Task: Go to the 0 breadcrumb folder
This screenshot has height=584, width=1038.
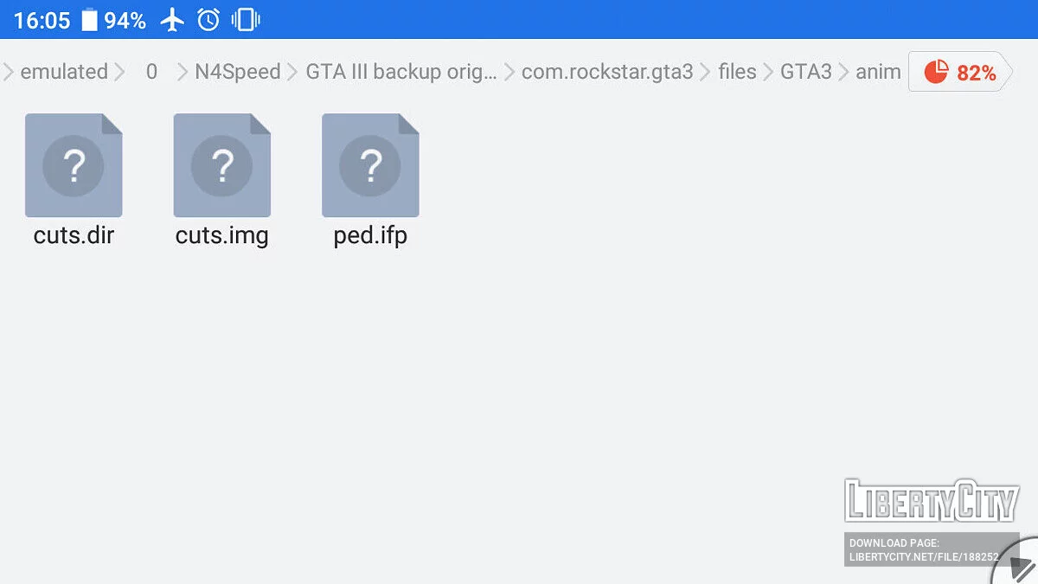Action: 151,72
